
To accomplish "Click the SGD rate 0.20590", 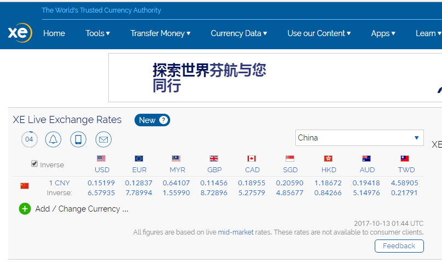I will click(290, 183).
